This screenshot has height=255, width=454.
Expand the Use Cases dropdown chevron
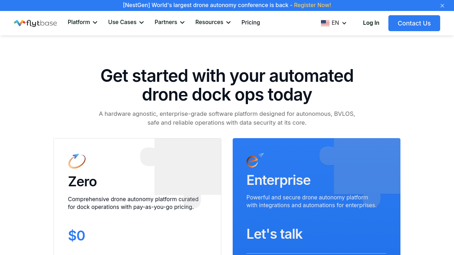(142, 23)
